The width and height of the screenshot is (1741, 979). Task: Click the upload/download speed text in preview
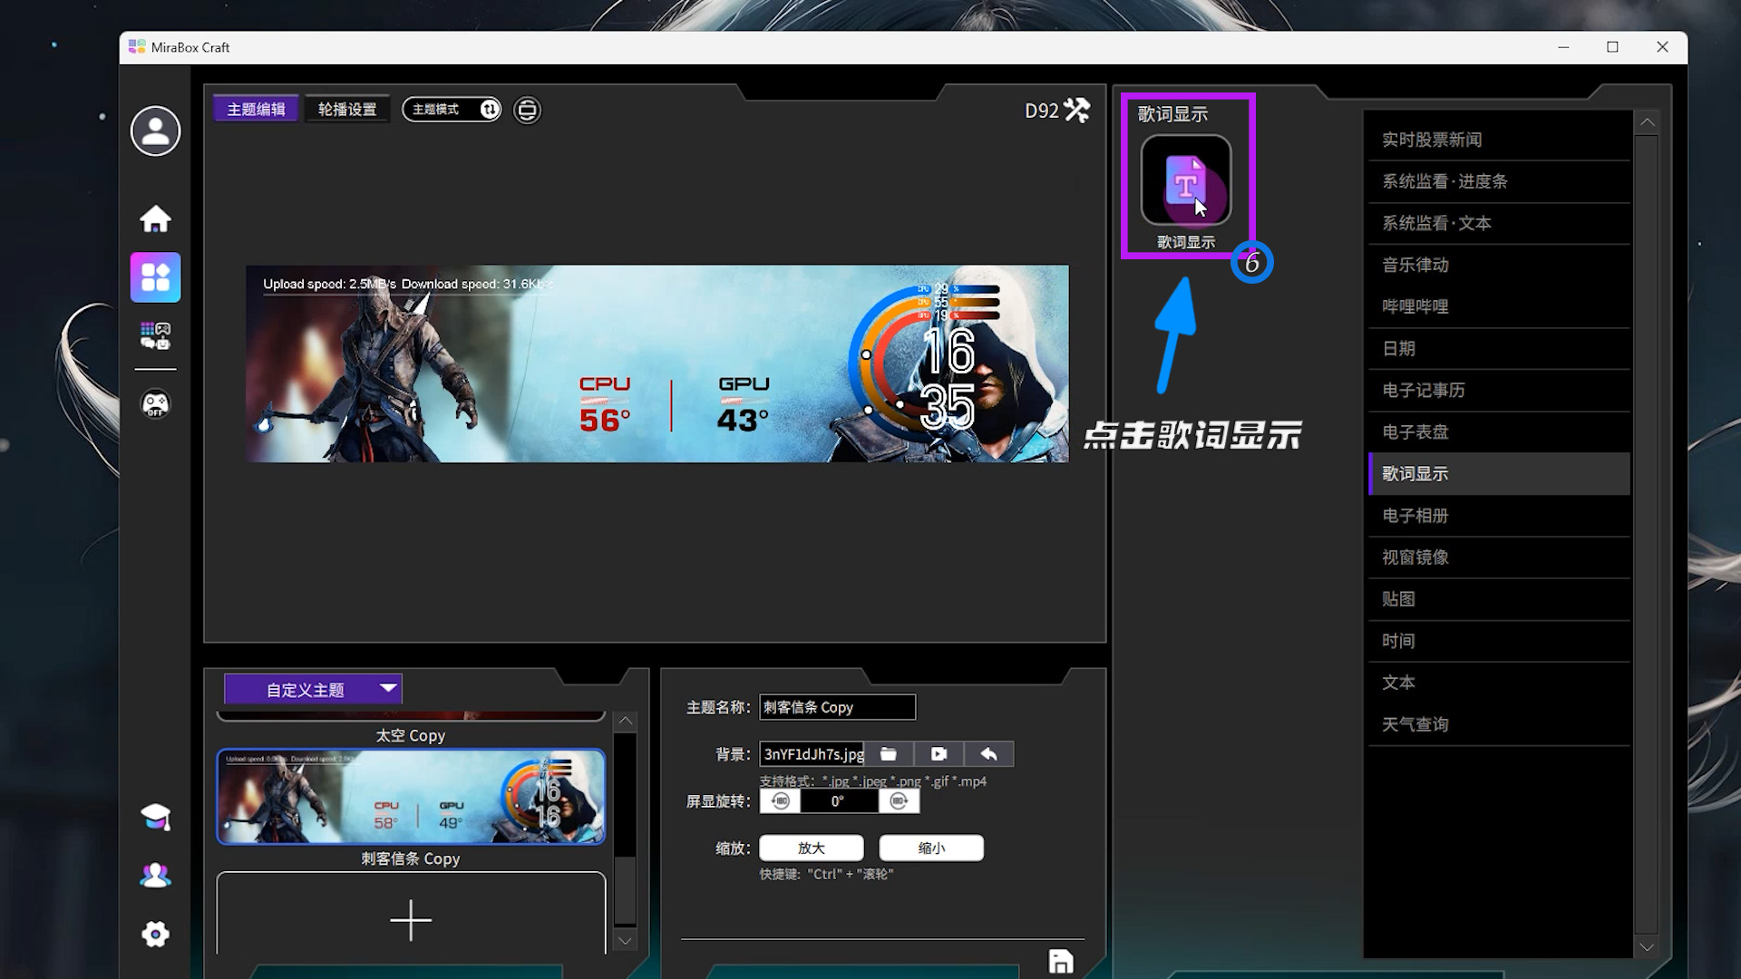click(x=407, y=284)
